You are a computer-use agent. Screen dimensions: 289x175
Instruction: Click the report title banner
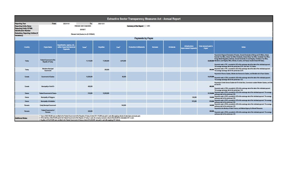click(144, 19)
